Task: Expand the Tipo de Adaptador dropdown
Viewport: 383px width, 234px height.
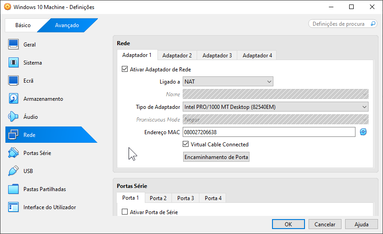Action: click(275, 107)
